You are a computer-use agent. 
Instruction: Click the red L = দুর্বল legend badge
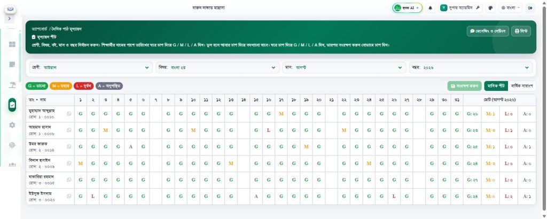[x=83, y=86]
